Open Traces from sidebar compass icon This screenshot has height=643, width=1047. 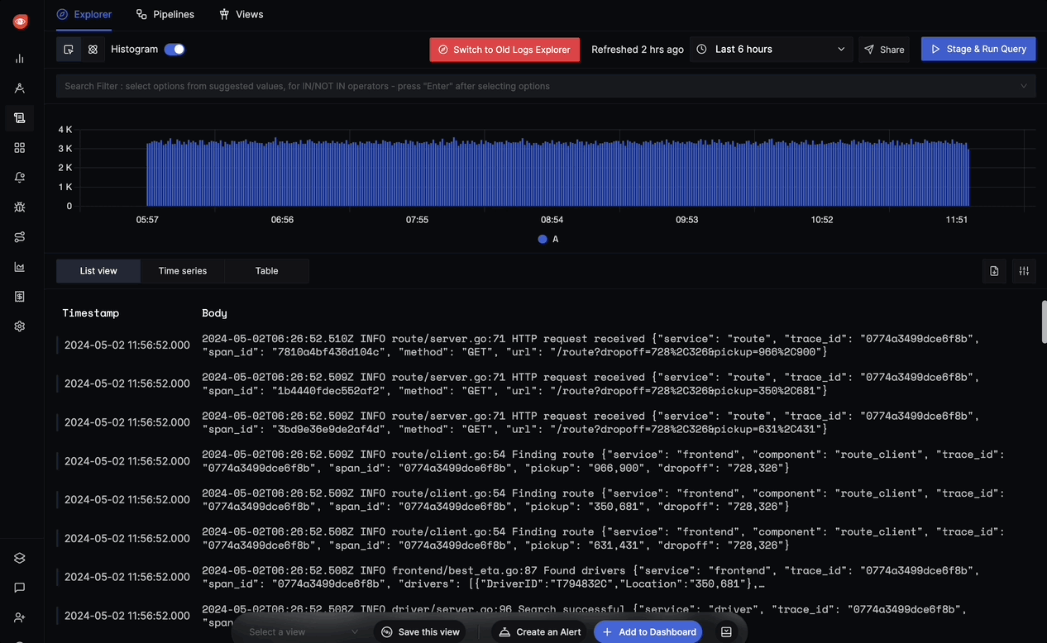(x=20, y=88)
